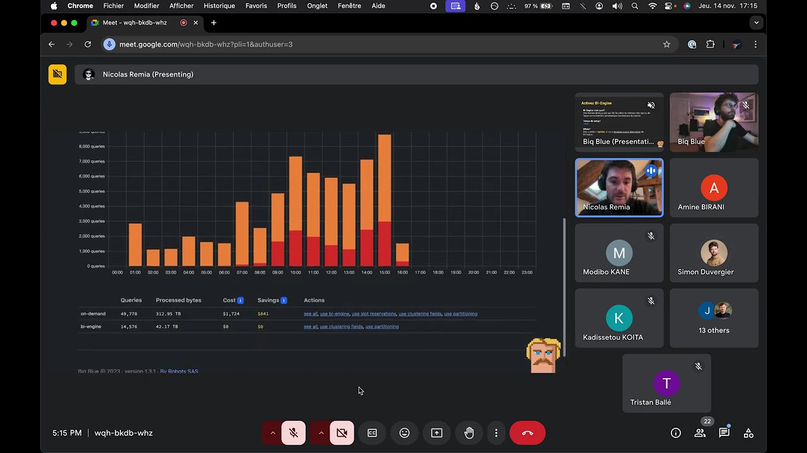Click the $1,724 cost value
Screen dimensions: 807x453
[231, 313]
